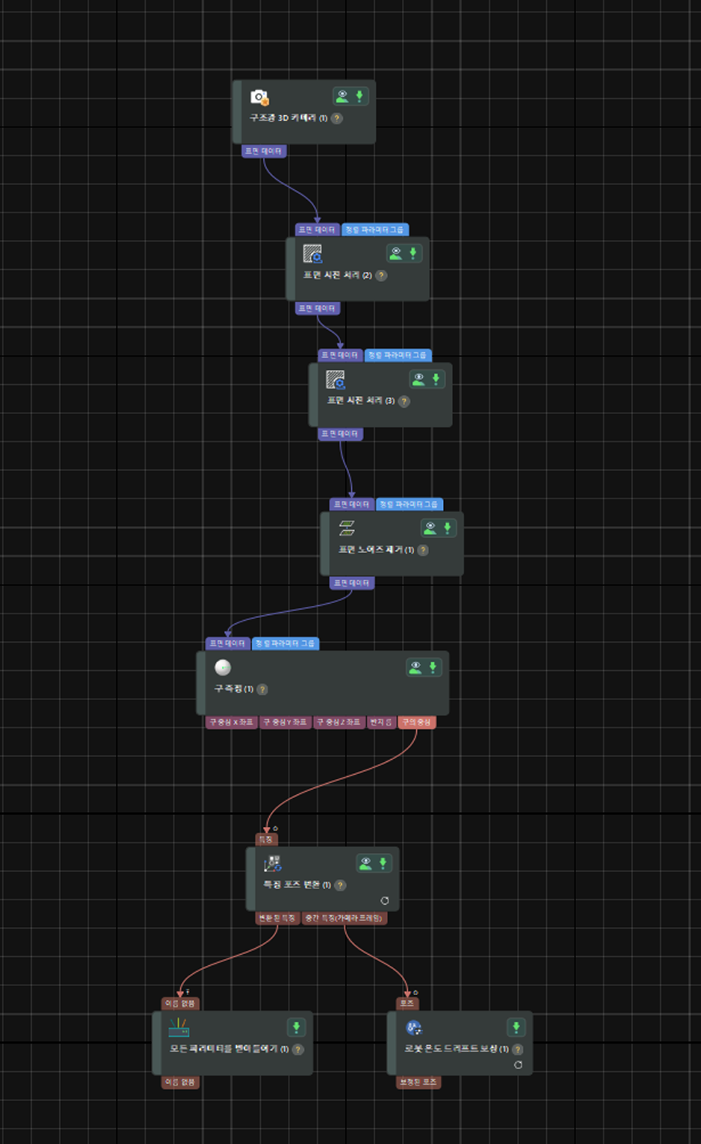Screen dimensions: 701x1144
Task: Open help for the 3D camera step
Action: pos(337,118)
